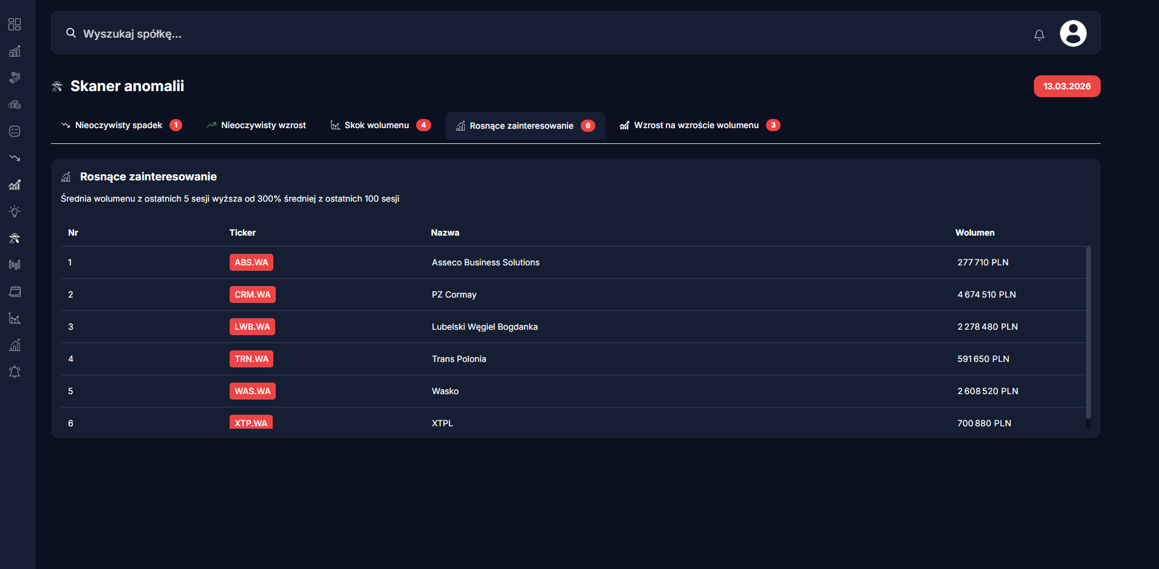This screenshot has width=1159, height=569.
Task: Open the coins stack sidebar icon
Action: point(15,104)
